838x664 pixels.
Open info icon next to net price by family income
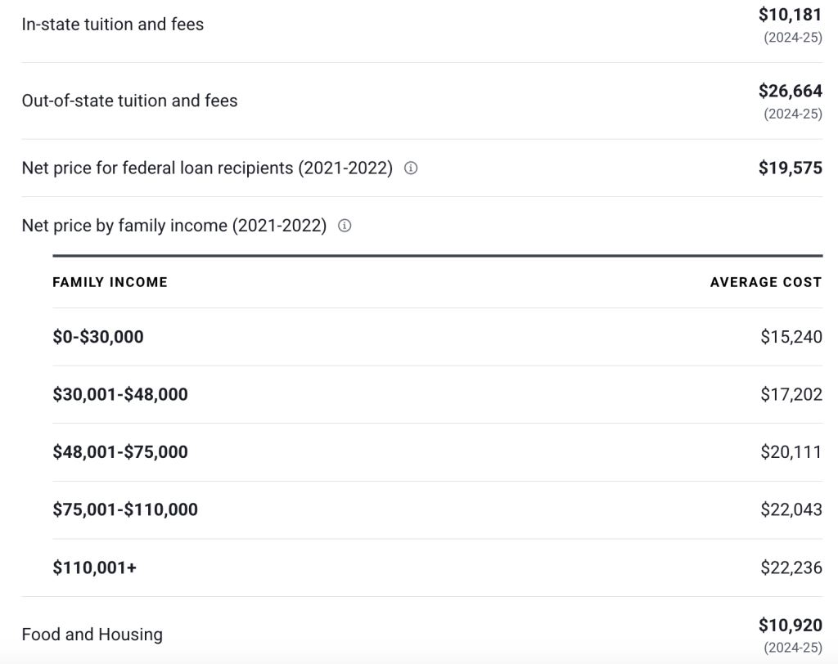345,226
